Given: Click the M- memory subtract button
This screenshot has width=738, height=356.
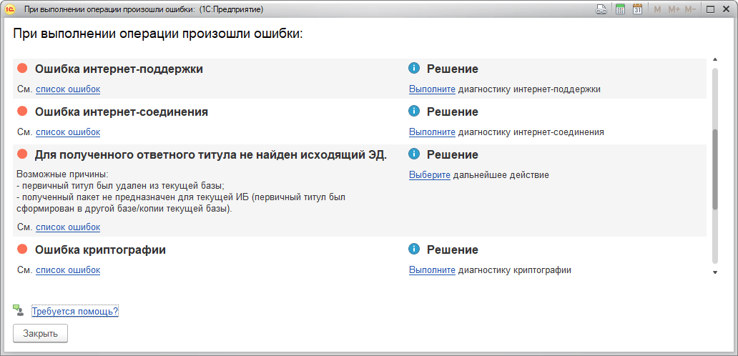Looking at the screenshot, I should [x=690, y=9].
